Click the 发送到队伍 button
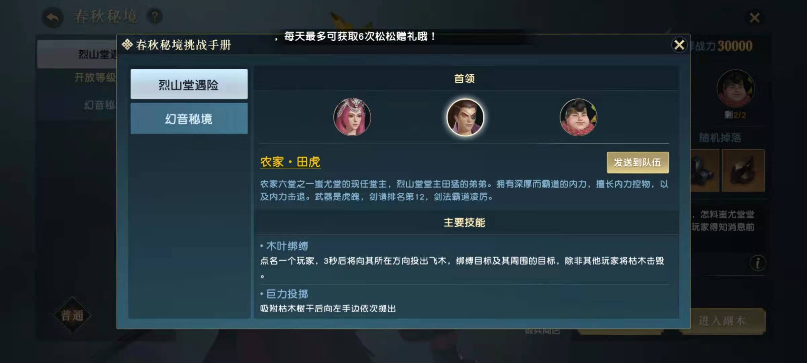 pyautogui.click(x=638, y=163)
